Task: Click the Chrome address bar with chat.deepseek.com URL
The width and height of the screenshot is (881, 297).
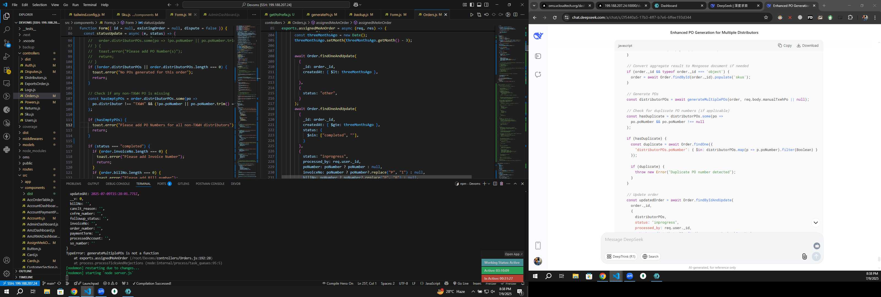Action: [664, 17]
